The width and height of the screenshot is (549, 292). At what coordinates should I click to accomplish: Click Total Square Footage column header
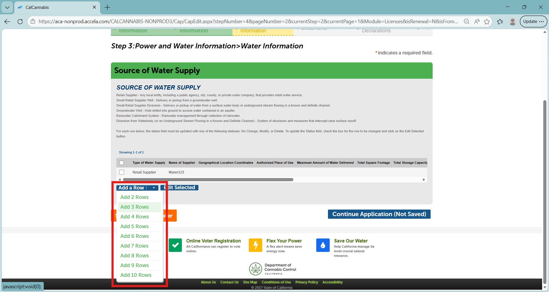click(x=373, y=163)
